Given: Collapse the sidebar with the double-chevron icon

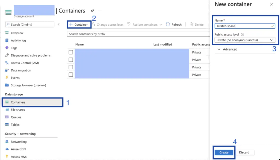Looking at the screenshot, I should point(59,25).
